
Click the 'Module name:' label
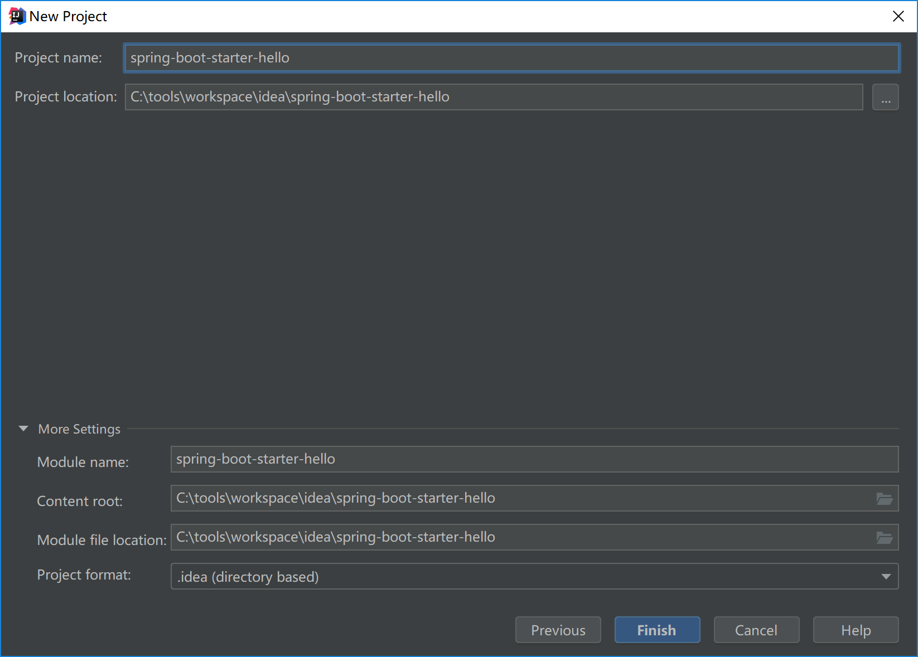tap(83, 462)
